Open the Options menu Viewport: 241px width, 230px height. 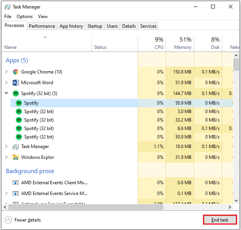tap(25, 17)
